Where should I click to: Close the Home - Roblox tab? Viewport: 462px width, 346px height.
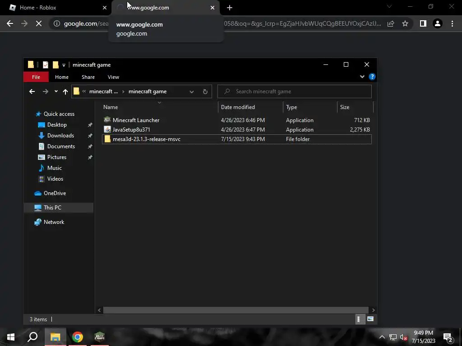[105, 8]
